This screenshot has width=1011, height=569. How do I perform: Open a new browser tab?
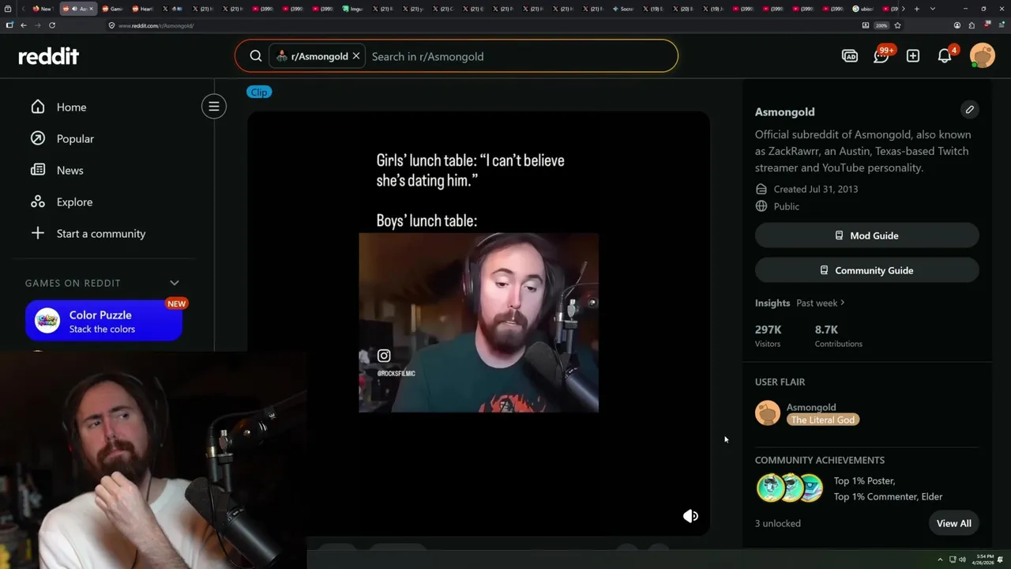point(916,9)
